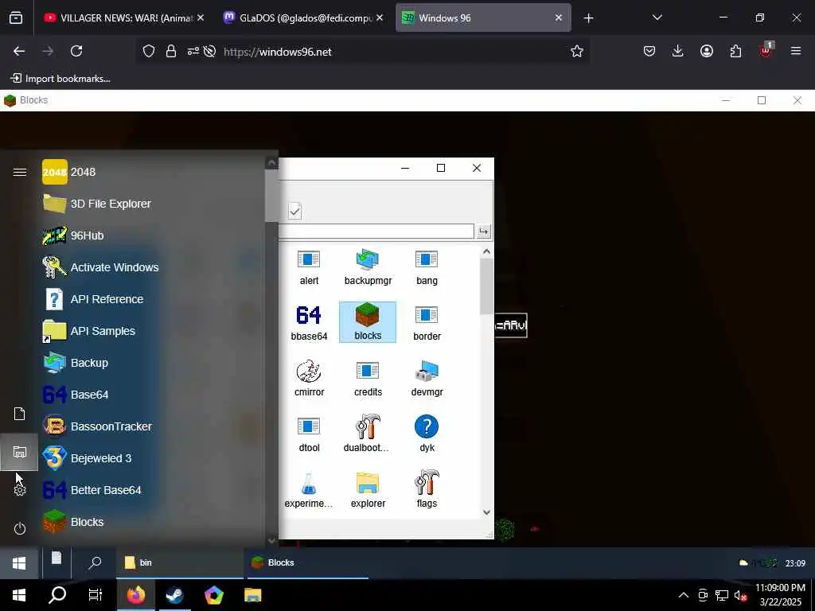Select the experiments flask icon
This screenshot has width=815, height=611.
click(309, 490)
